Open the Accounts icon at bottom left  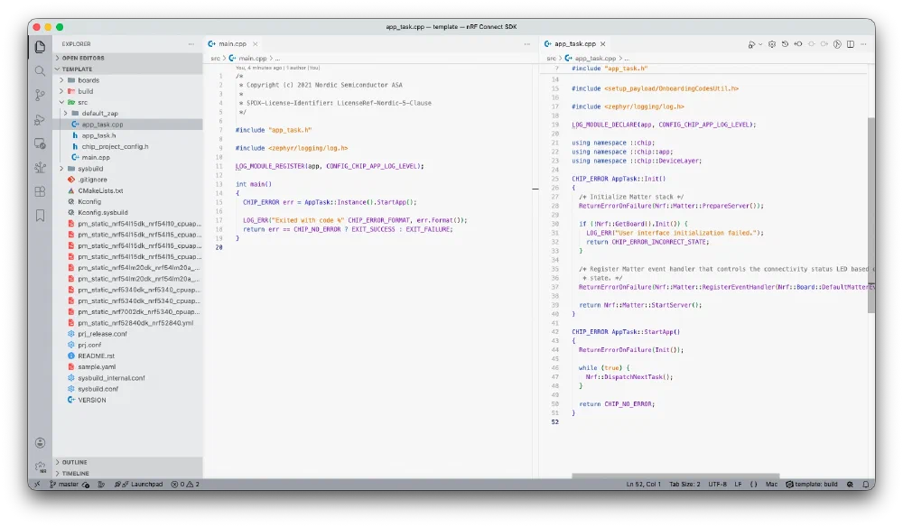40,442
